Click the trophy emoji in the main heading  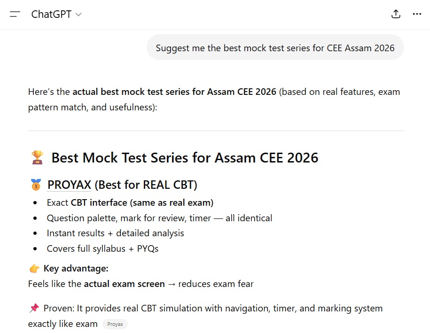click(37, 157)
